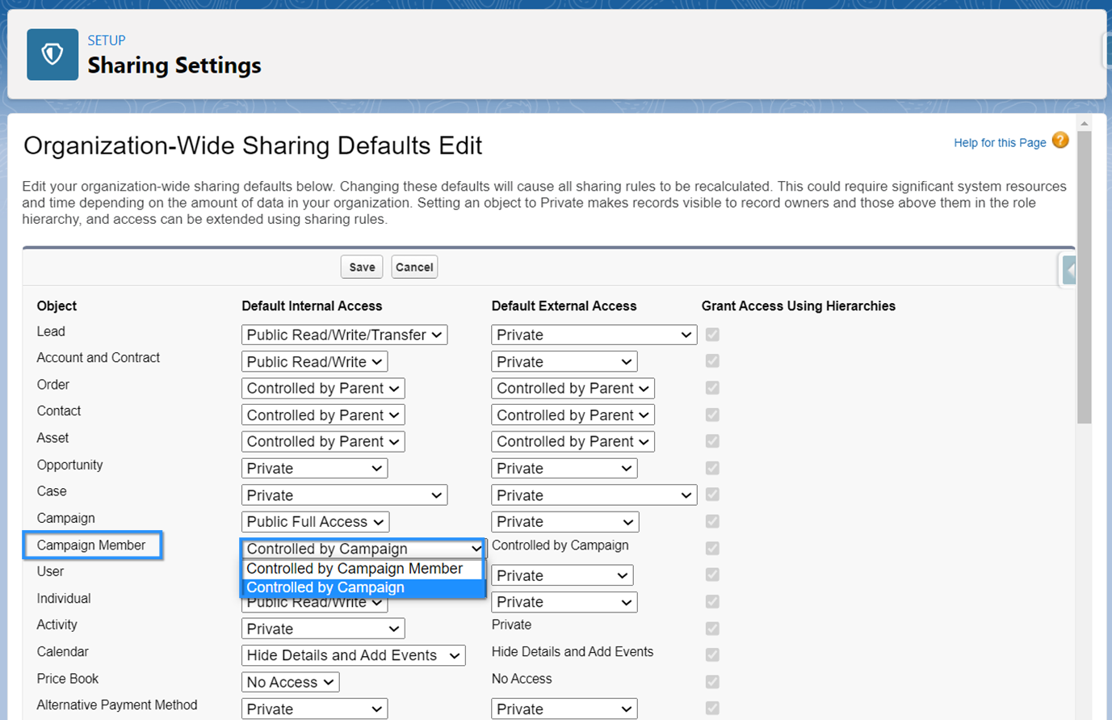Viewport: 1112px width, 720px height.
Task: Toggle the Campaign hierarchy access checkbox
Action: (x=712, y=521)
